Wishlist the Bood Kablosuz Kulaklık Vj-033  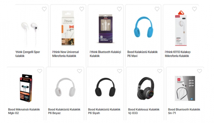point(160,71)
